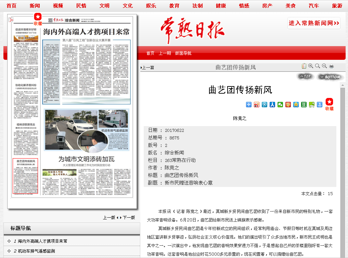348x258 pixels.
Task: Open 汽车 in the top channel menu
Action: point(314,6)
